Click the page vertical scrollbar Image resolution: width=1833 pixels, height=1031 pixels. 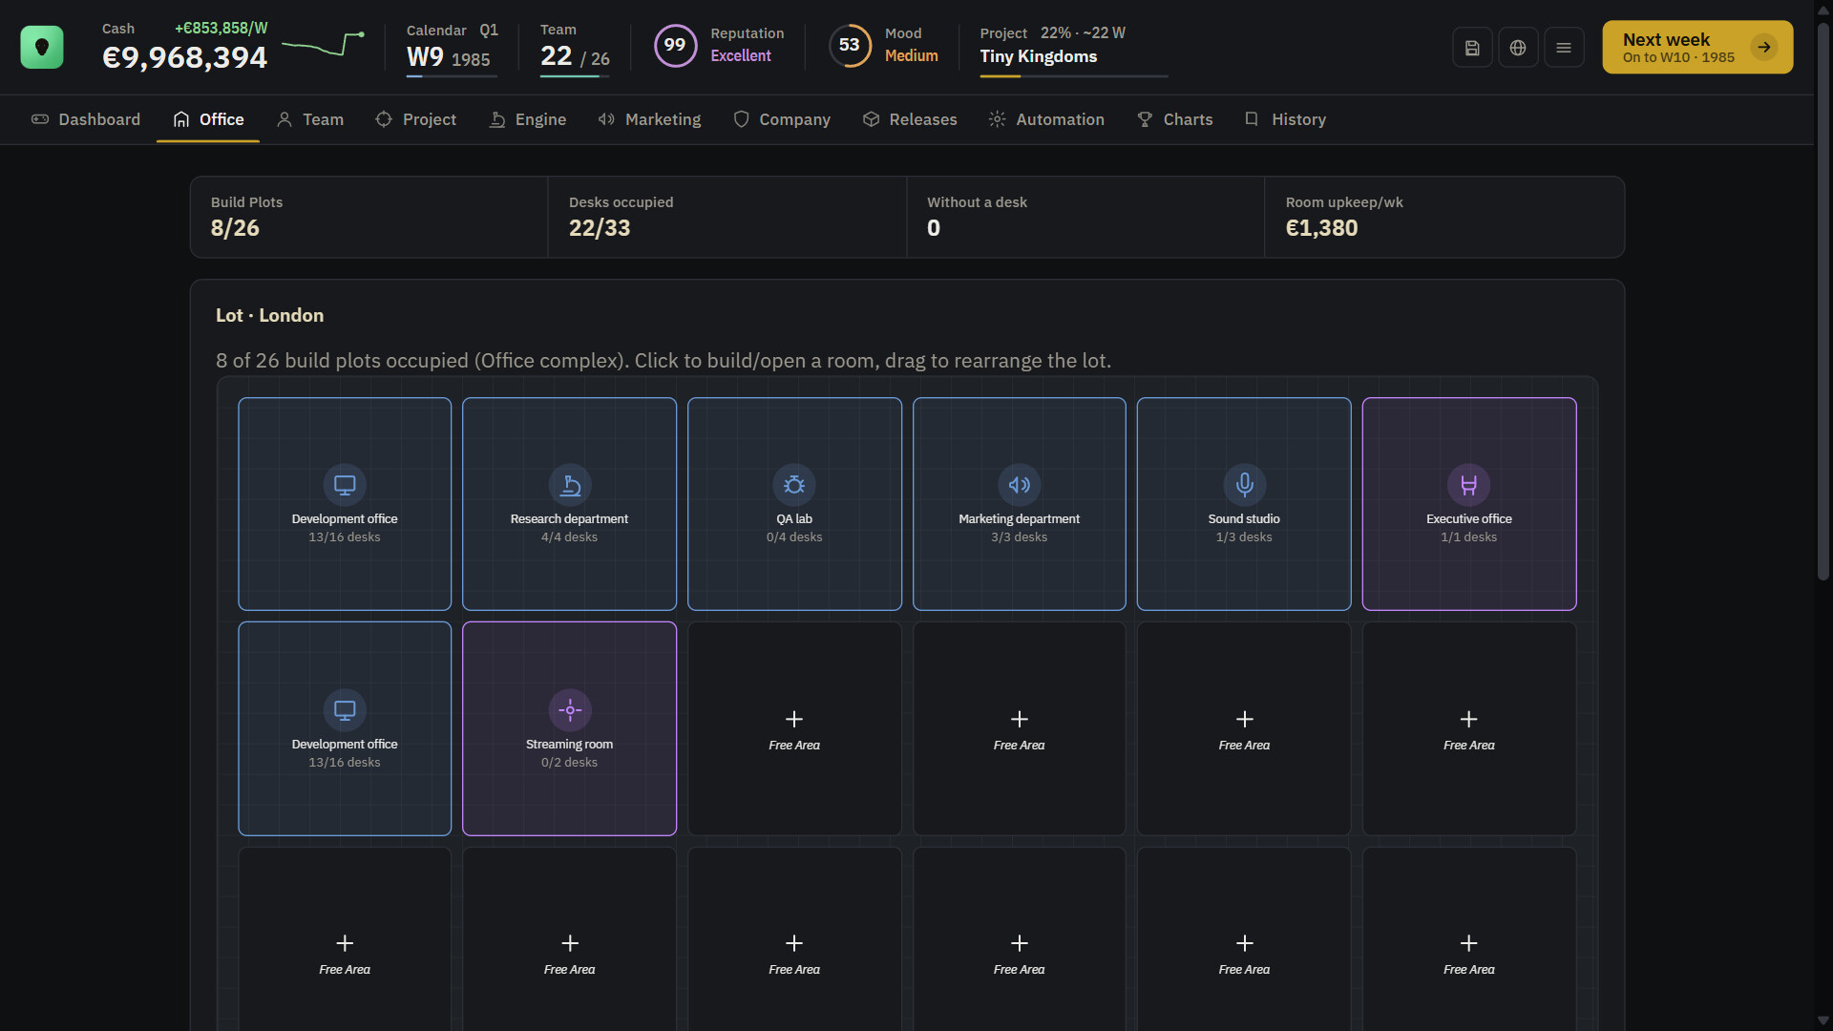[1823, 304]
